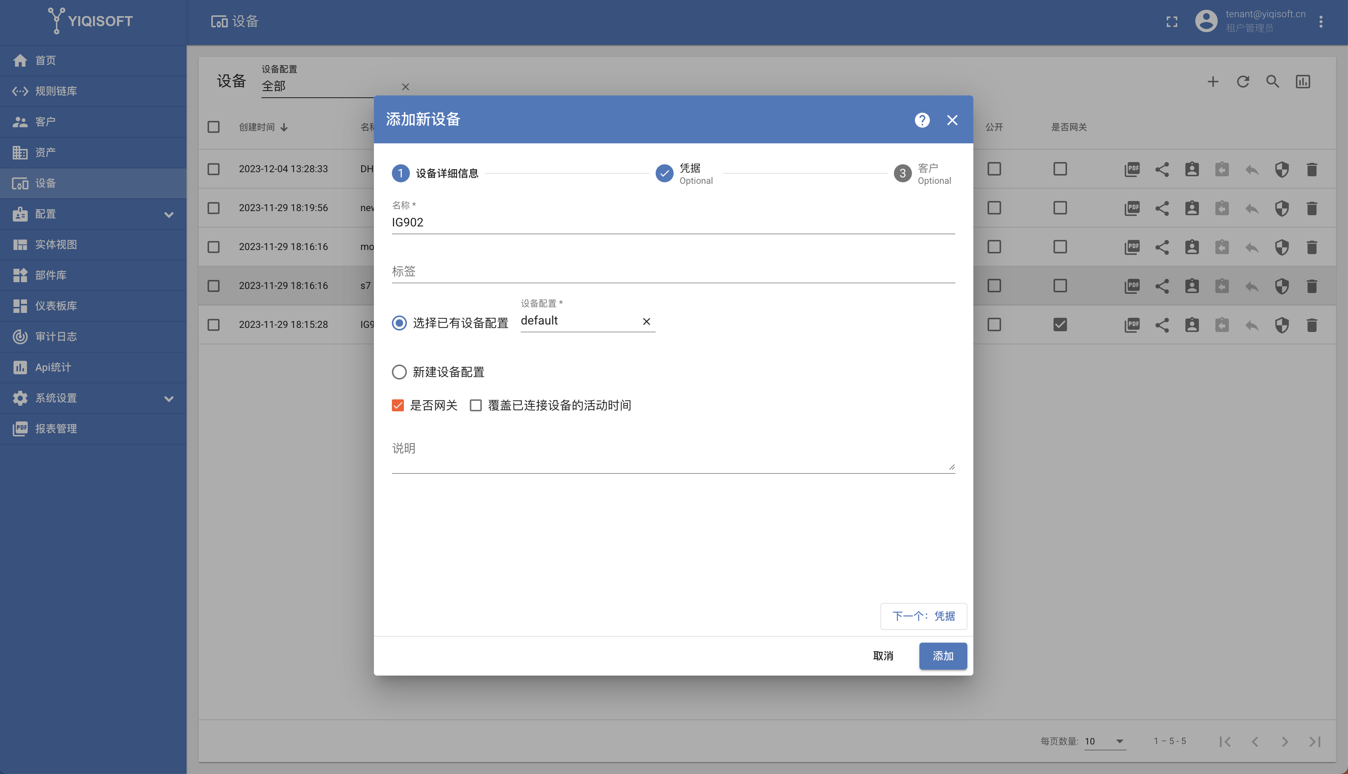Enable 覆盖已连接设备的活动时间 checkbox

click(x=475, y=406)
